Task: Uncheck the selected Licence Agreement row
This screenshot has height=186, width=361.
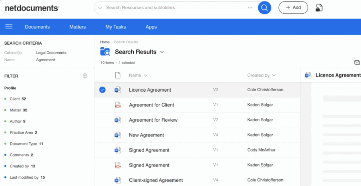Action: coord(102,90)
